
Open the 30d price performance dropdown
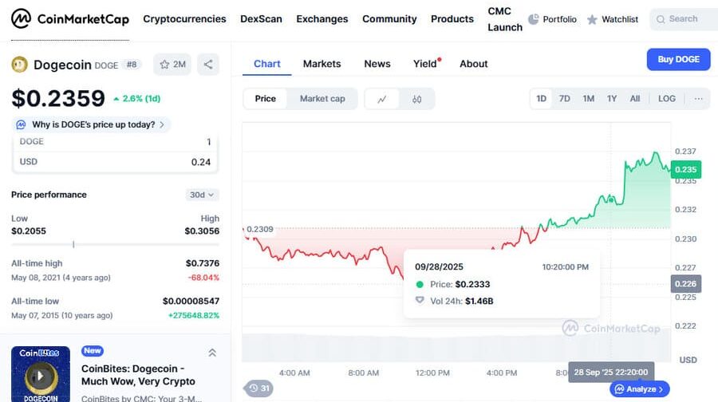click(x=202, y=195)
